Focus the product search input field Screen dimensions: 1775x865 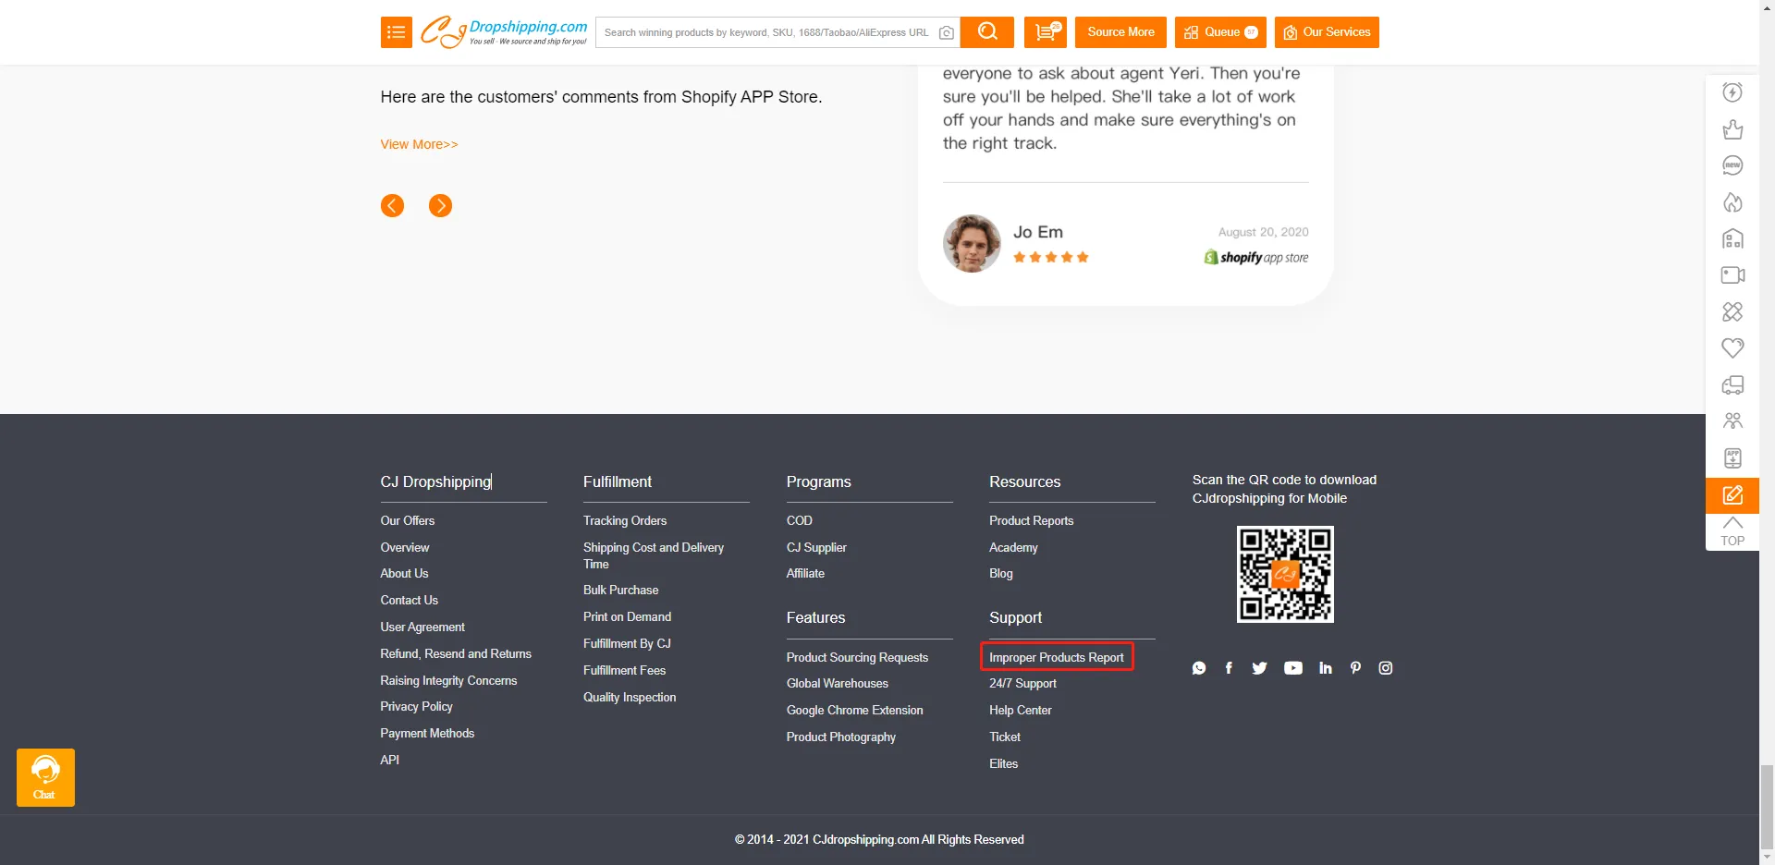(x=765, y=32)
